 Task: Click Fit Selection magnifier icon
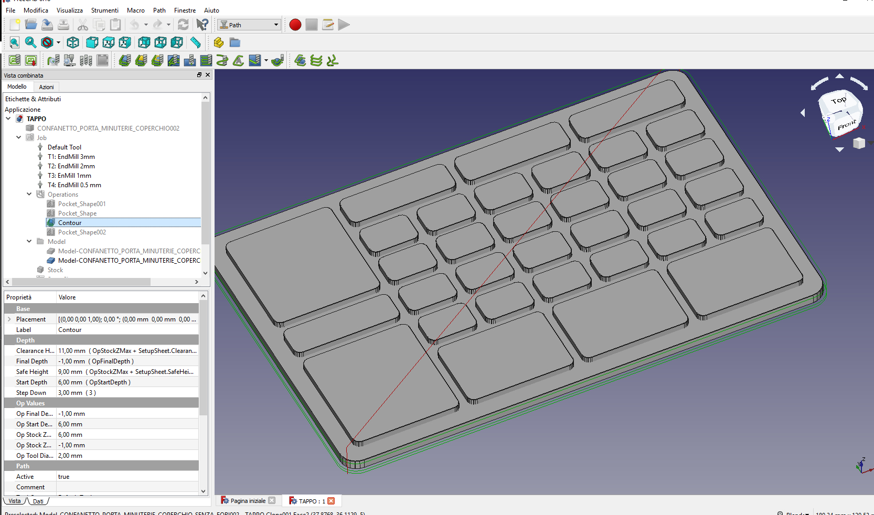click(31, 42)
